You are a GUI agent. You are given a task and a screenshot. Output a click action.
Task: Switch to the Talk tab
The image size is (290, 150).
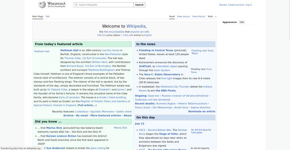[x=47, y=16]
